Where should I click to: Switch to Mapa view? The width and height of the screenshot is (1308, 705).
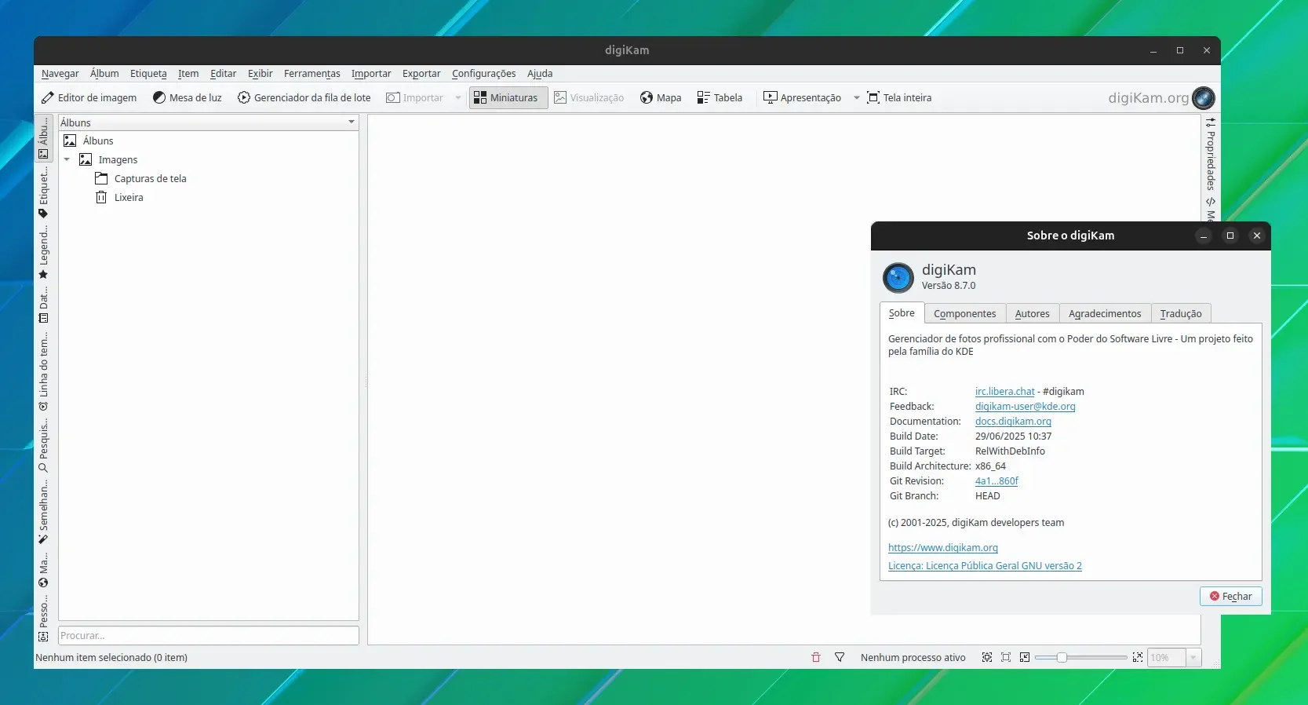(661, 98)
